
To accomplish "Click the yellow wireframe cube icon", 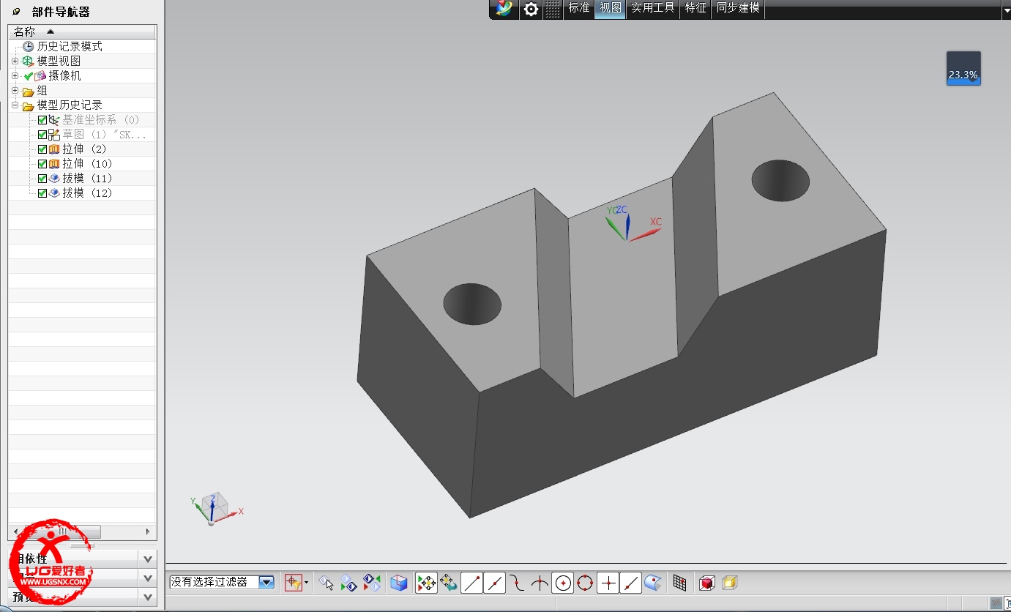I will tap(729, 583).
